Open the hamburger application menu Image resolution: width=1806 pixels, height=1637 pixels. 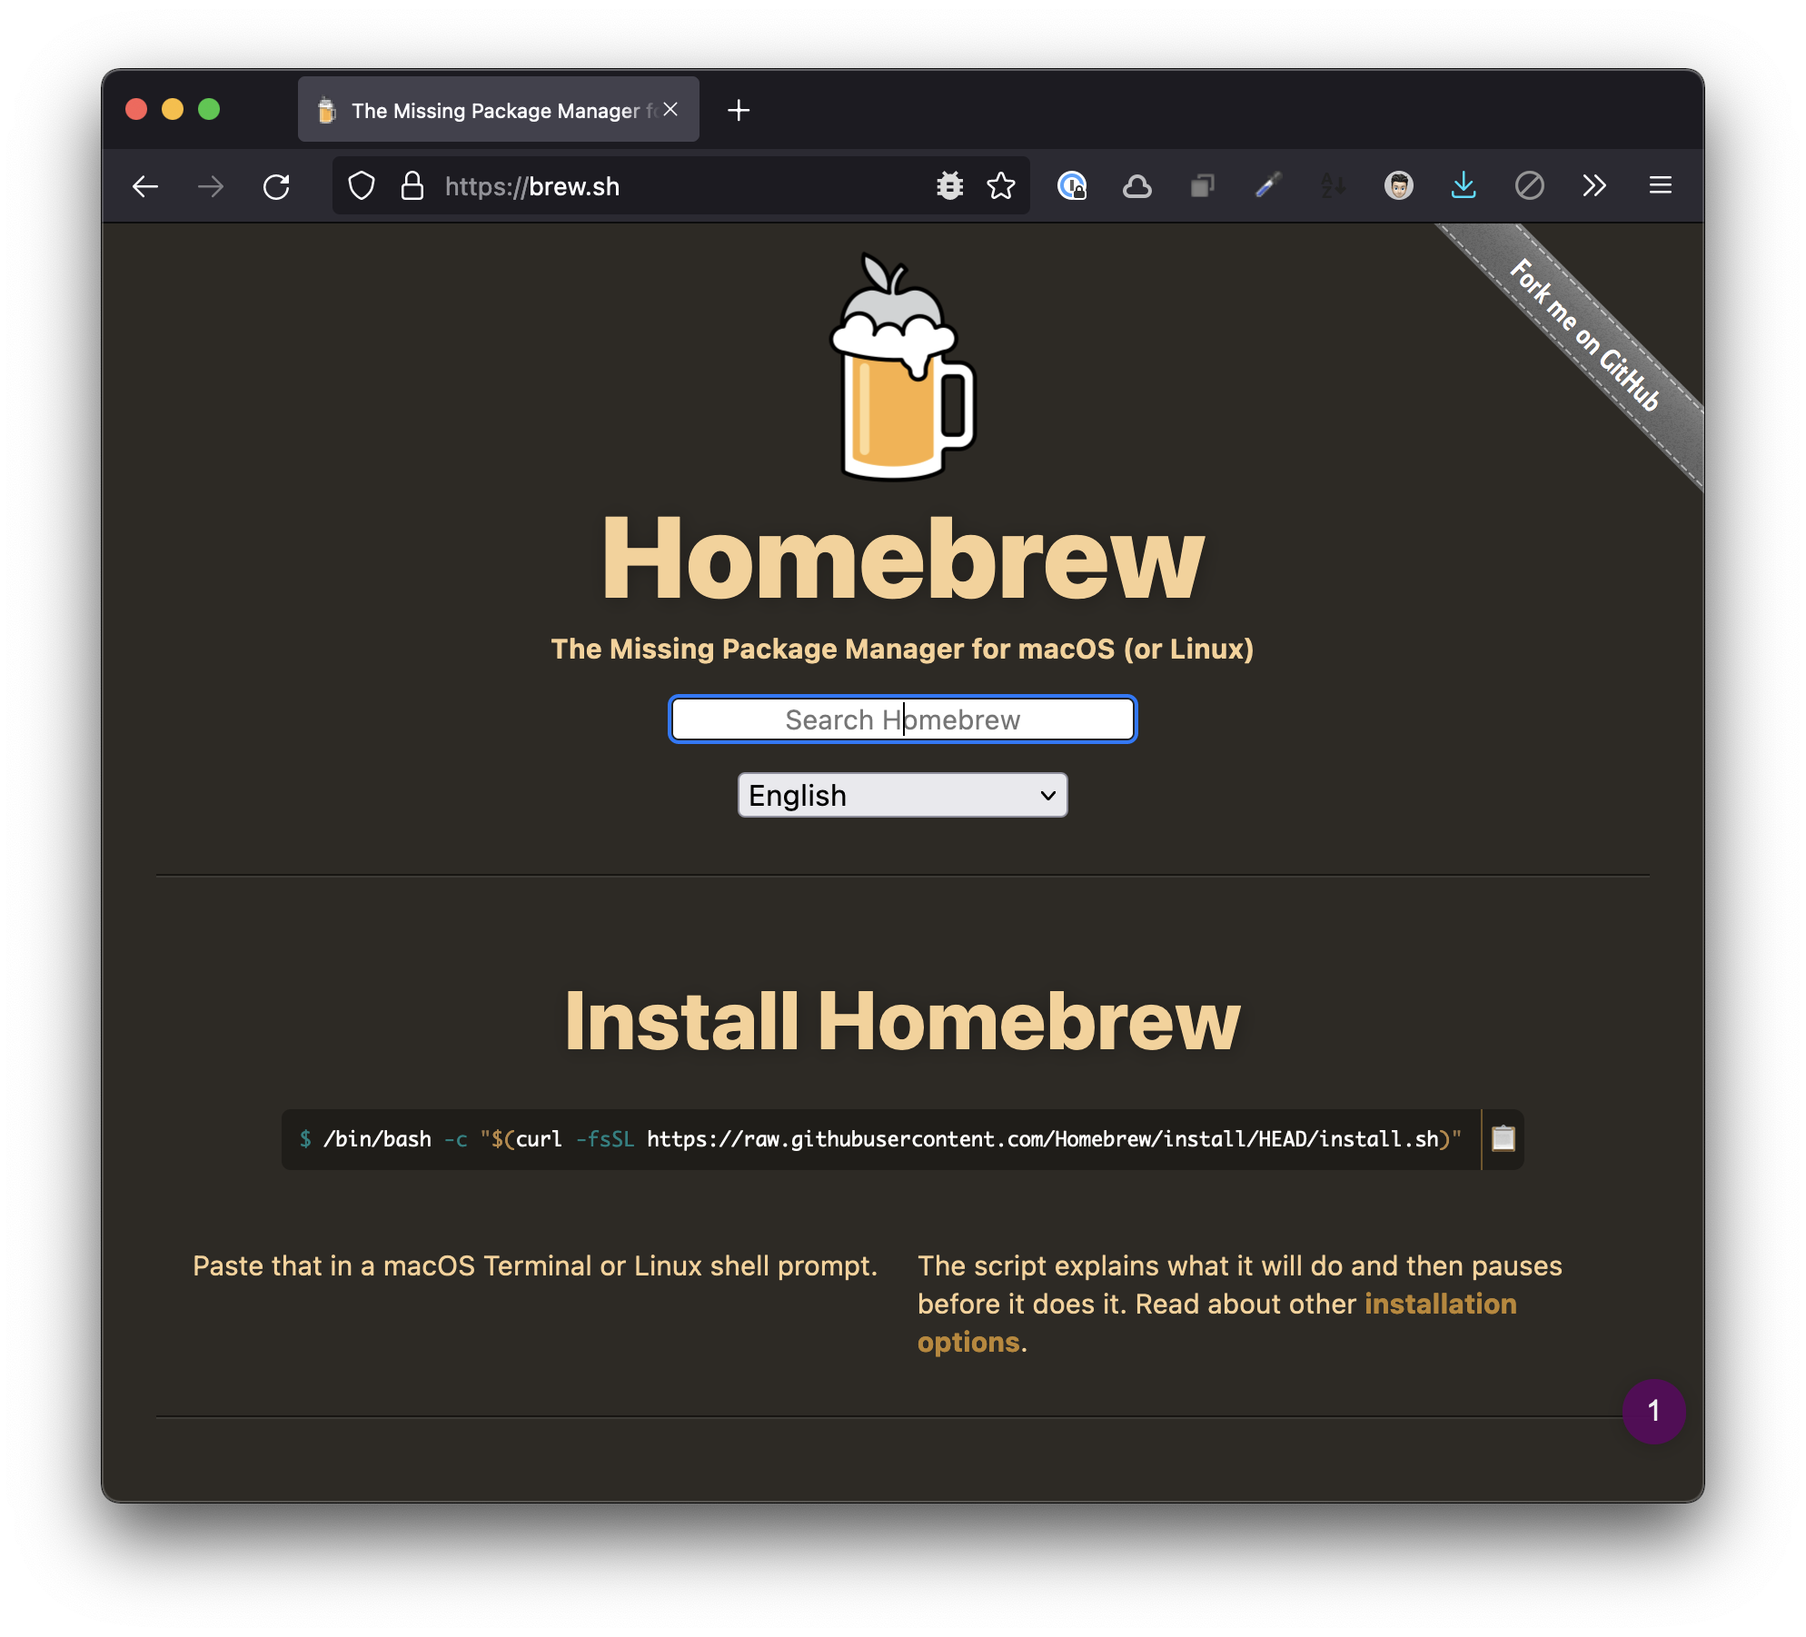coord(1661,186)
